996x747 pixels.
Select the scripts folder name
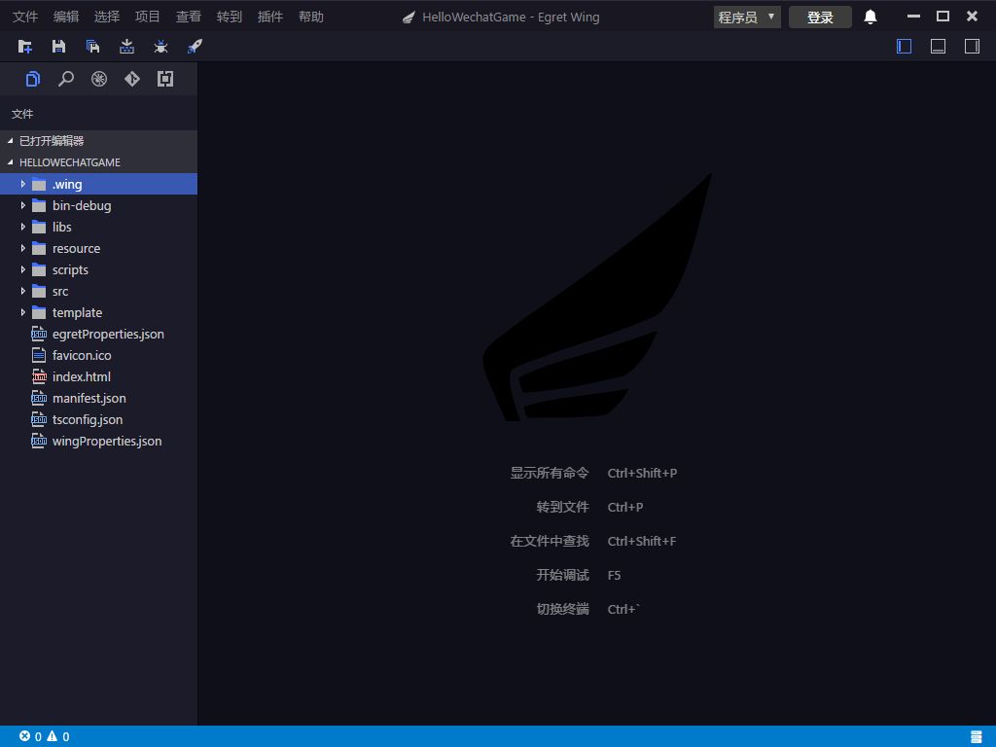tap(70, 270)
